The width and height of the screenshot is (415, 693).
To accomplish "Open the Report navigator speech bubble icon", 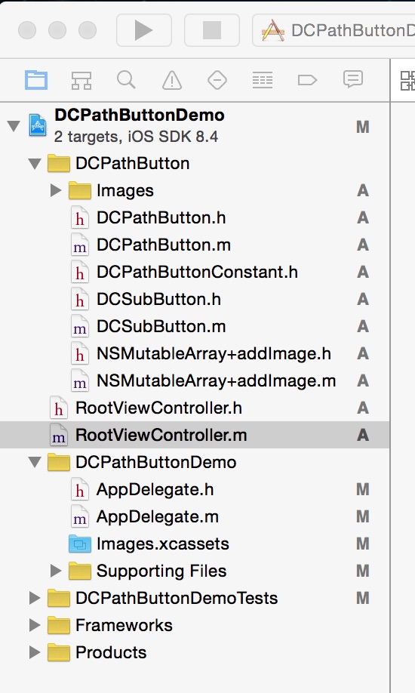I will point(352,79).
